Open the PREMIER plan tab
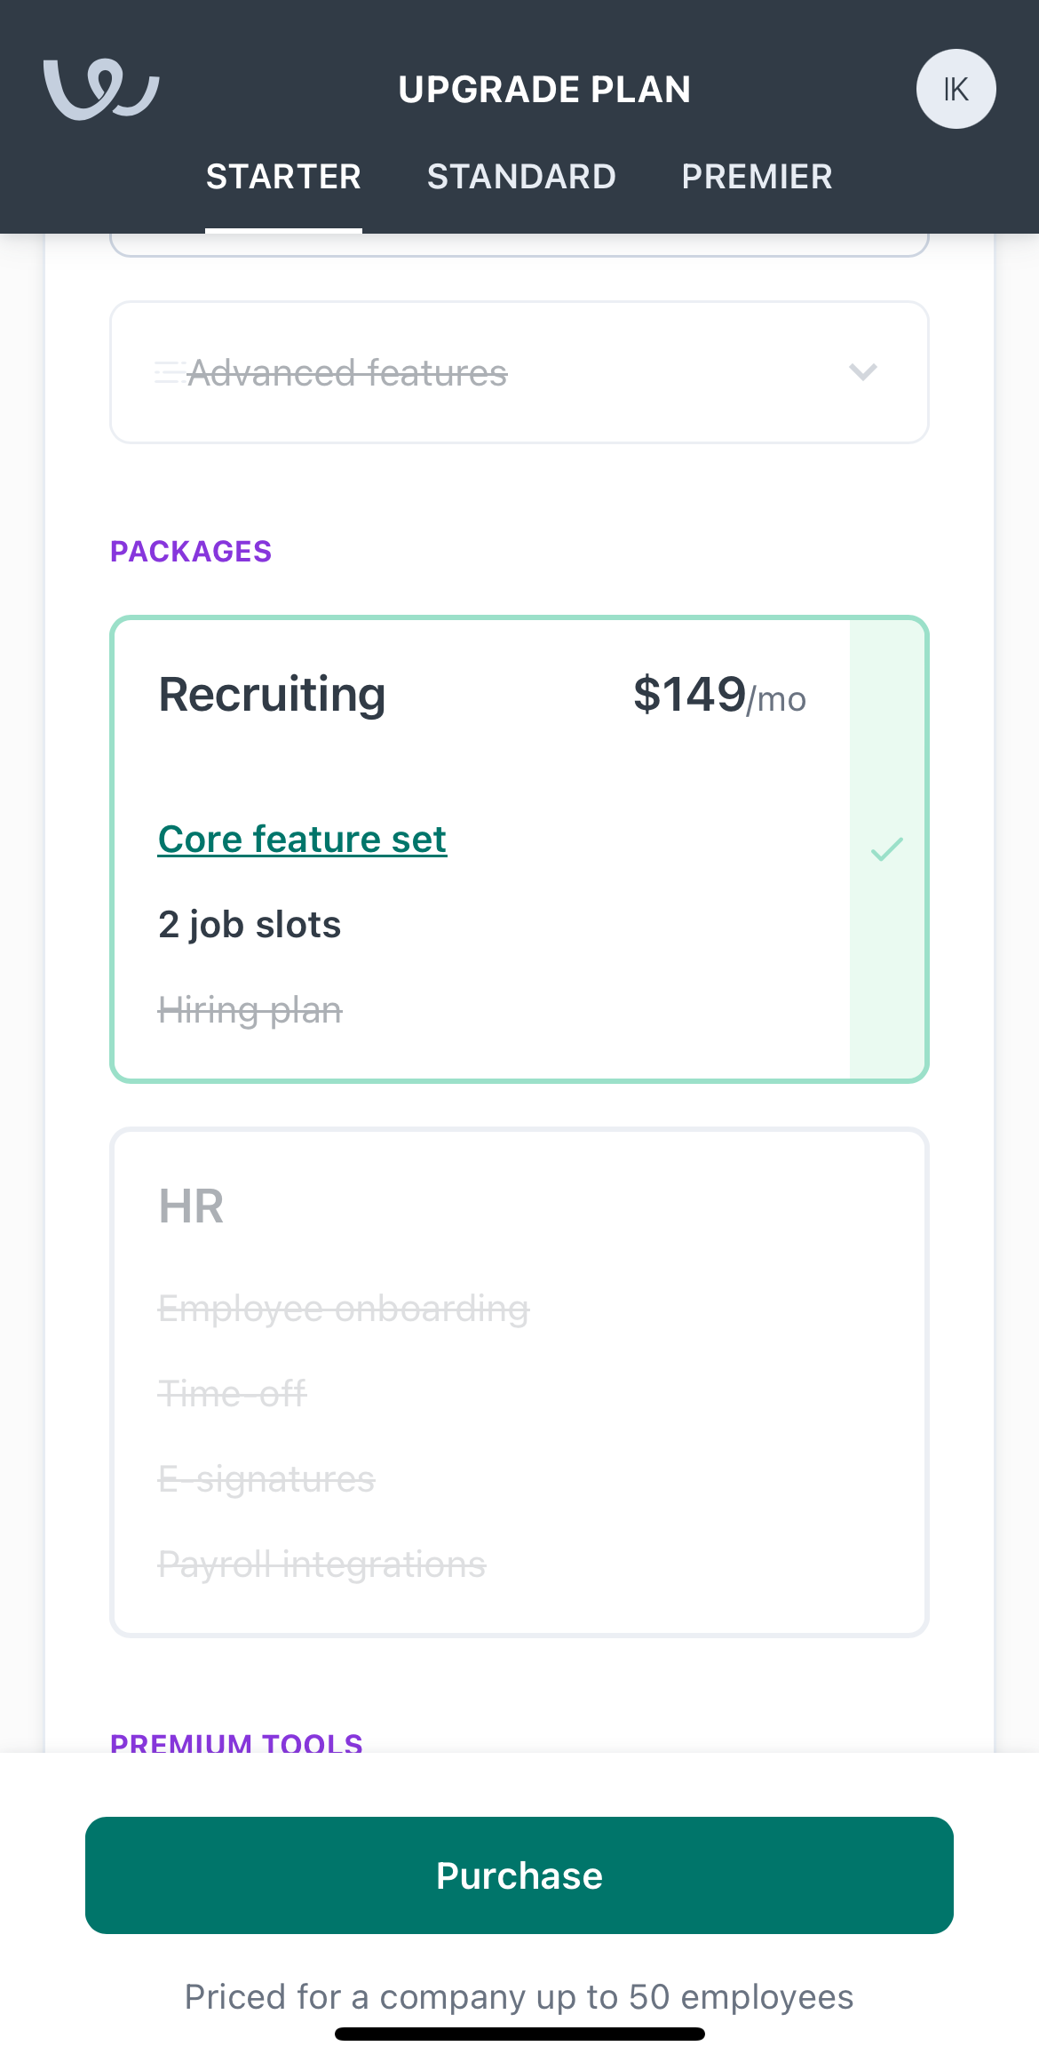The image size is (1039, 2062). [x=757, y=177]
